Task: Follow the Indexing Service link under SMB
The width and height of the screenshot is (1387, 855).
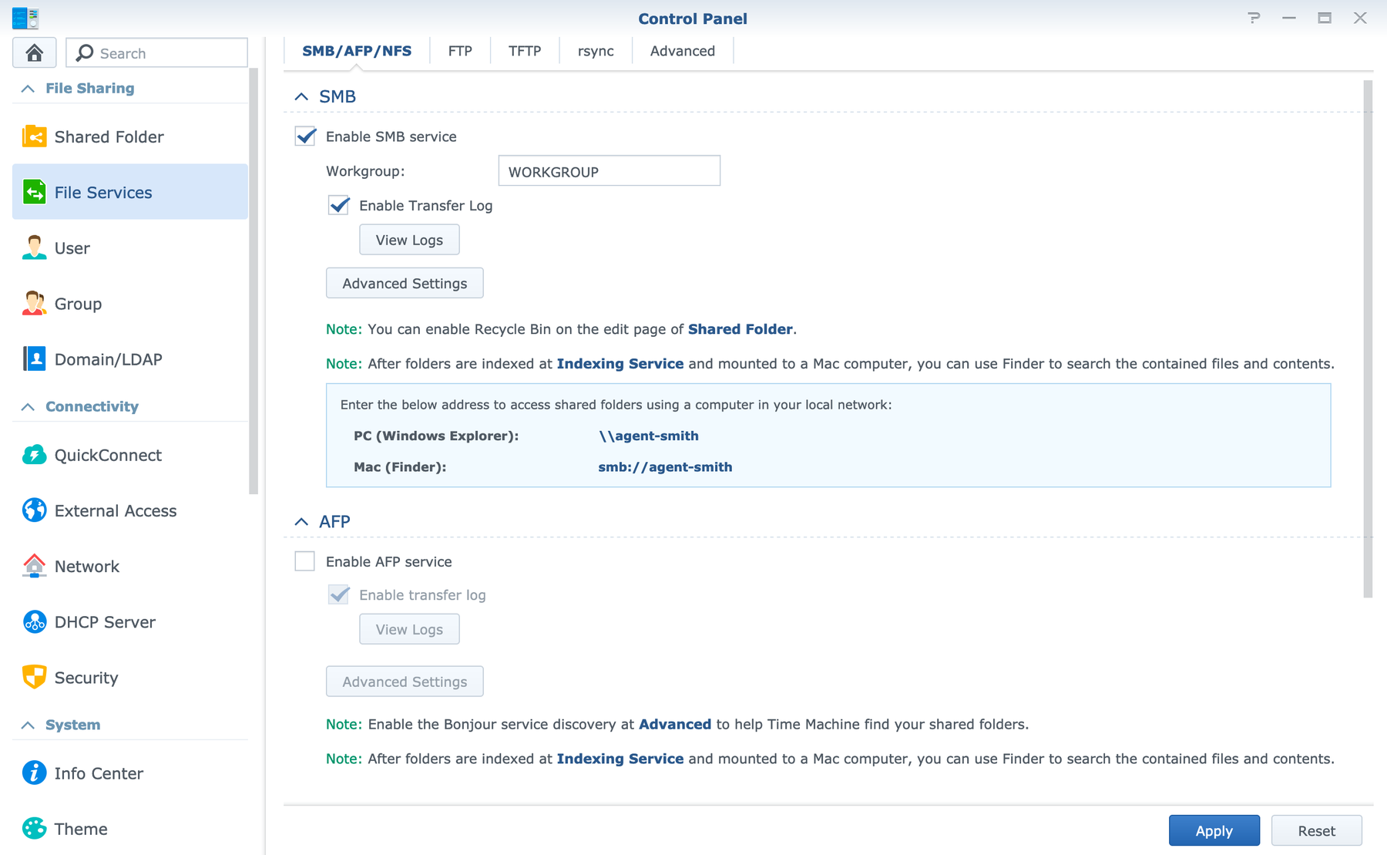Action: pos(620,363)
